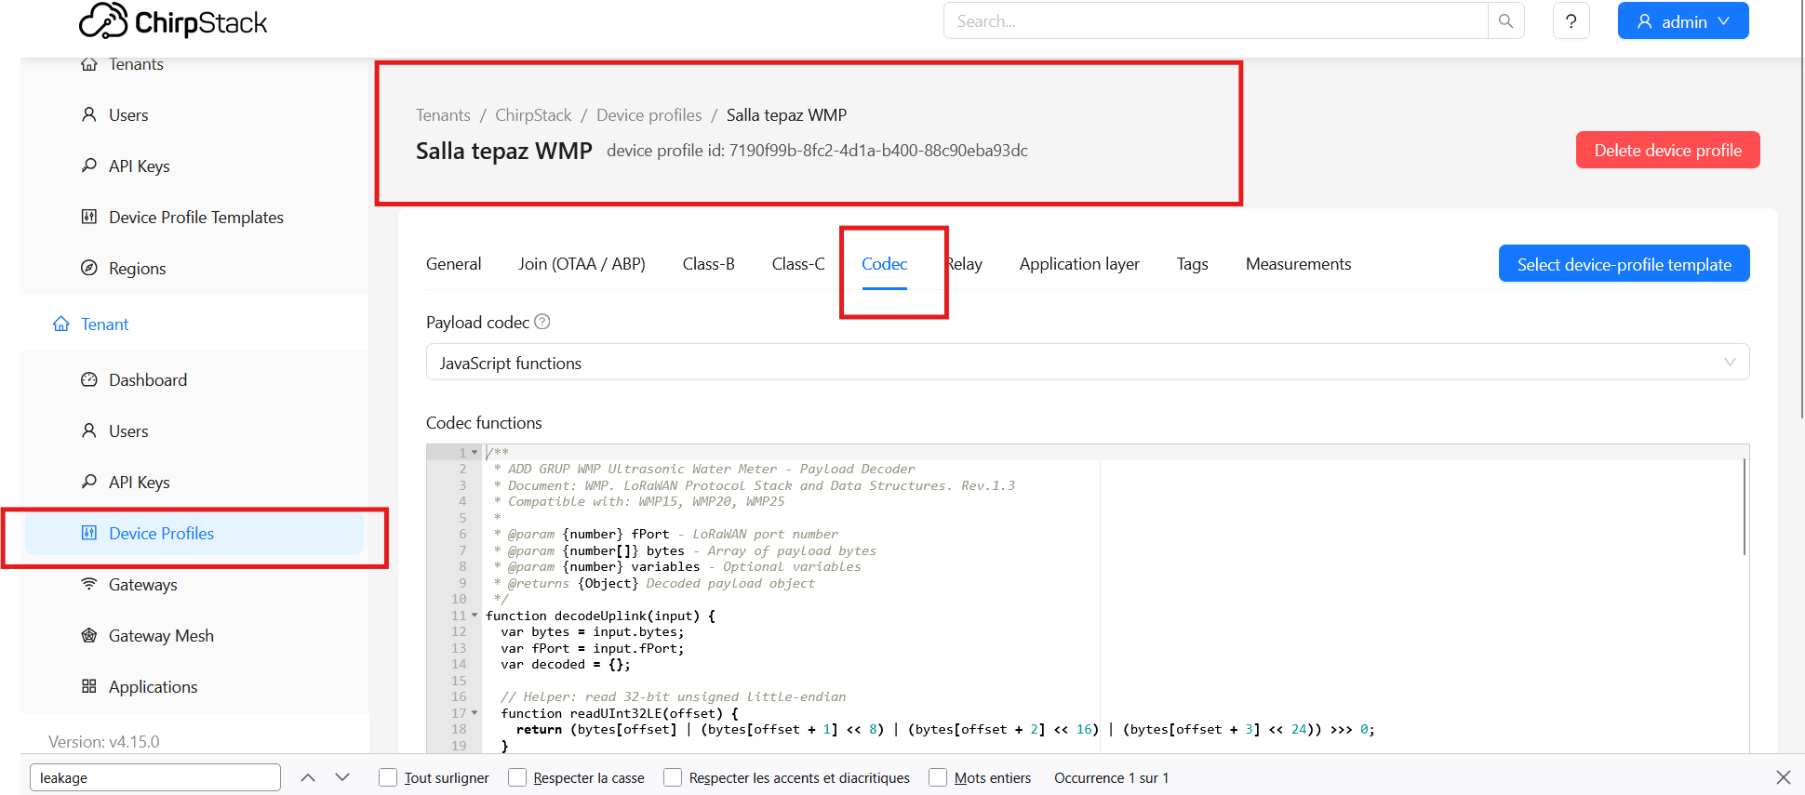Click the Device profiles breadcrumb link
Image resolution: width=1805 pixels, height=795 pixels.
point(649,115)
